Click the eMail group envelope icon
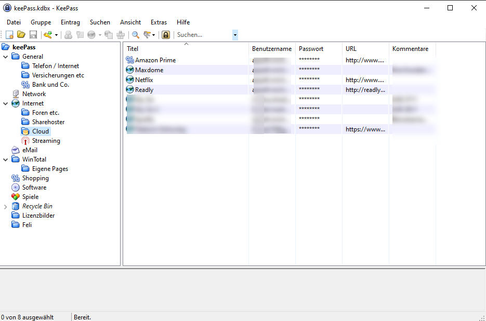486x321 pixels. 16,150
